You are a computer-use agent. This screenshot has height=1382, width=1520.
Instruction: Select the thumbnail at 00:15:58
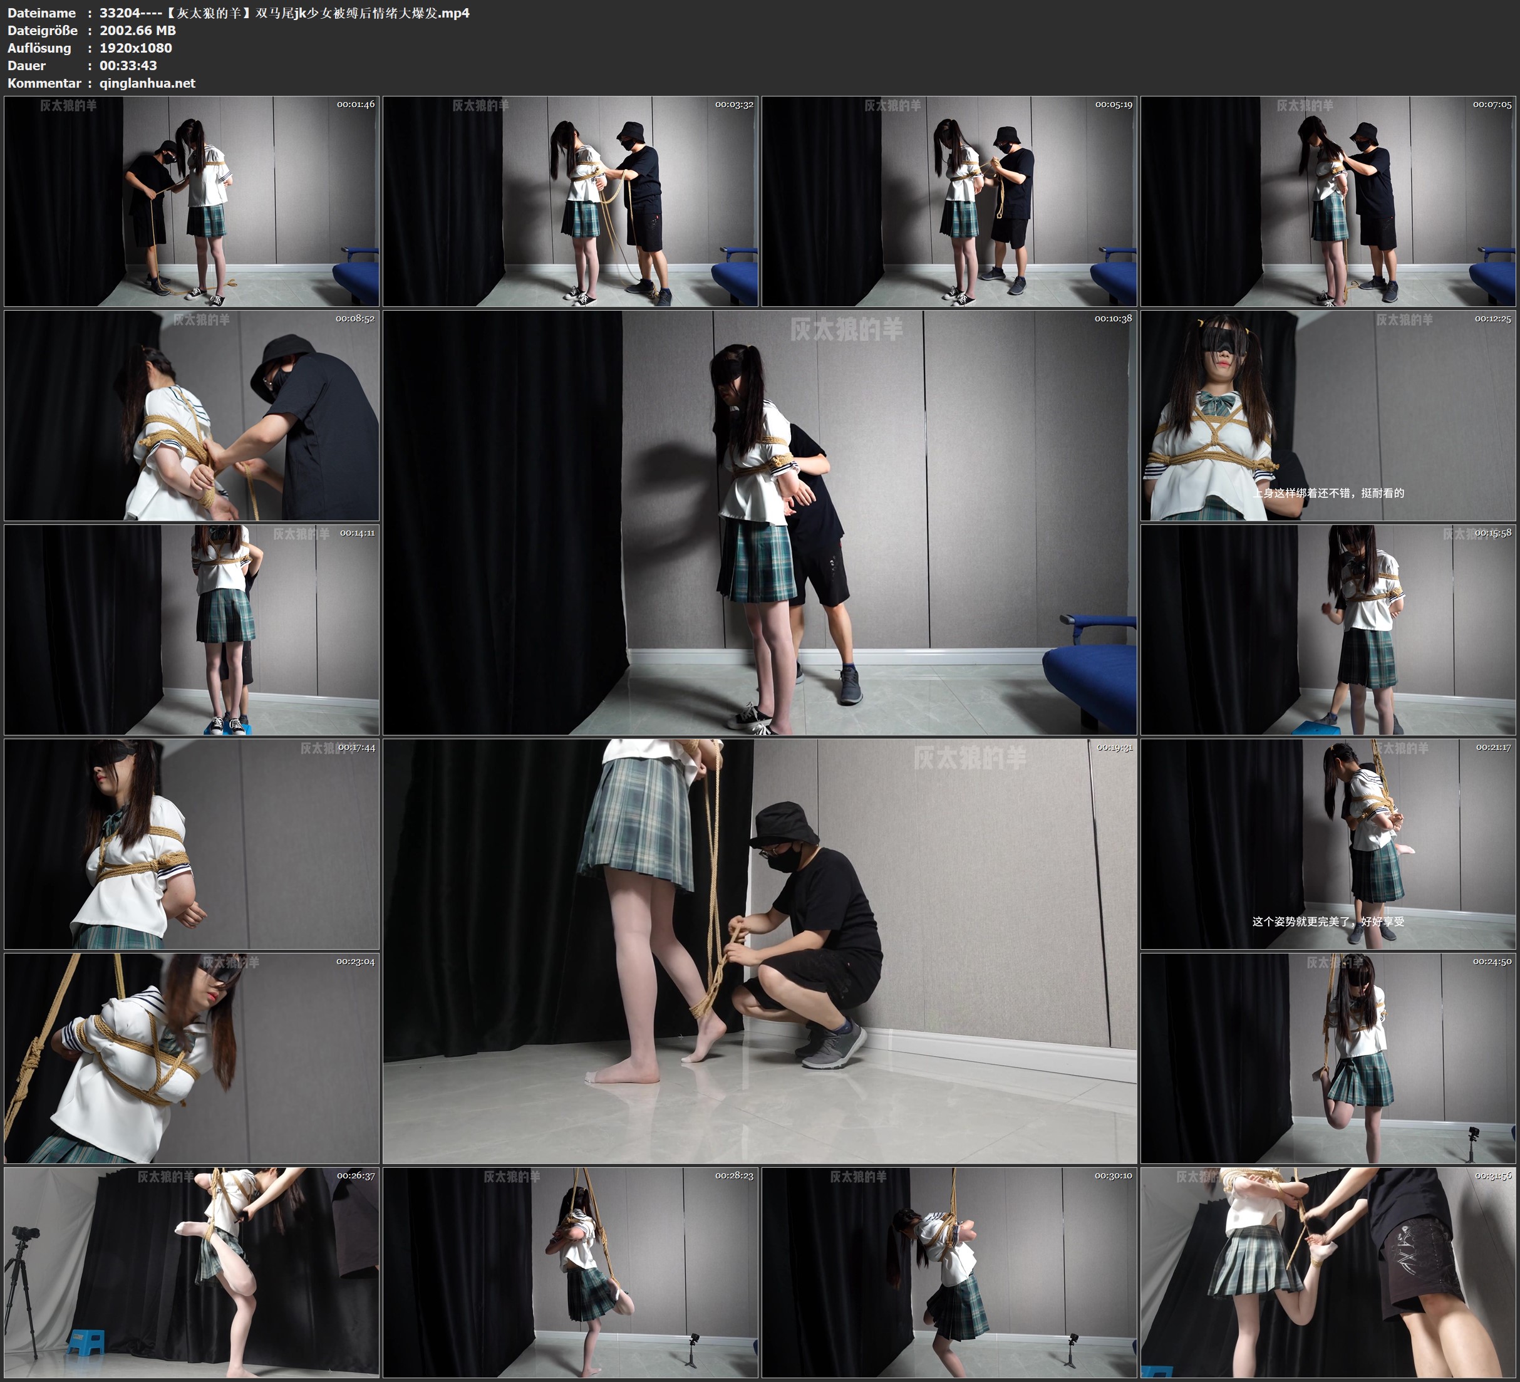(x=1328, y=629)
